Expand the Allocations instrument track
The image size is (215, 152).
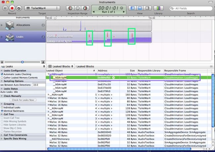pyautogui.click(x=2, y=25)
